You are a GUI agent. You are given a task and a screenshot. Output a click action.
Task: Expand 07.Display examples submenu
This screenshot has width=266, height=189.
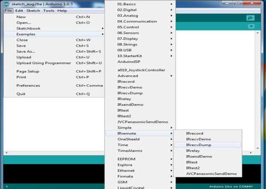pos(140,38)
